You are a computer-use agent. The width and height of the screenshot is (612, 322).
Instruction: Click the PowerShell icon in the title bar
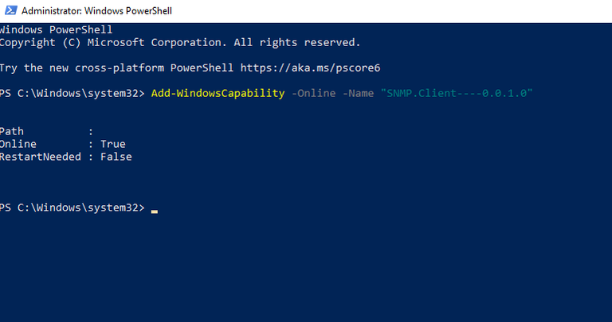coord(9,11)
